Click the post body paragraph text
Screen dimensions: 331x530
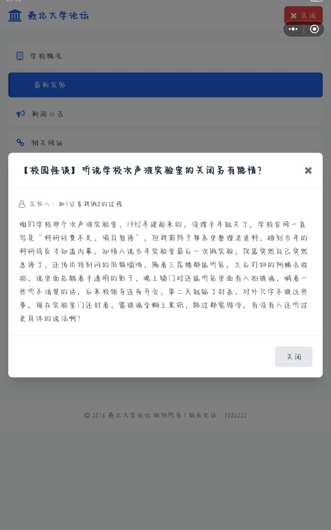[x=164, y=271]
